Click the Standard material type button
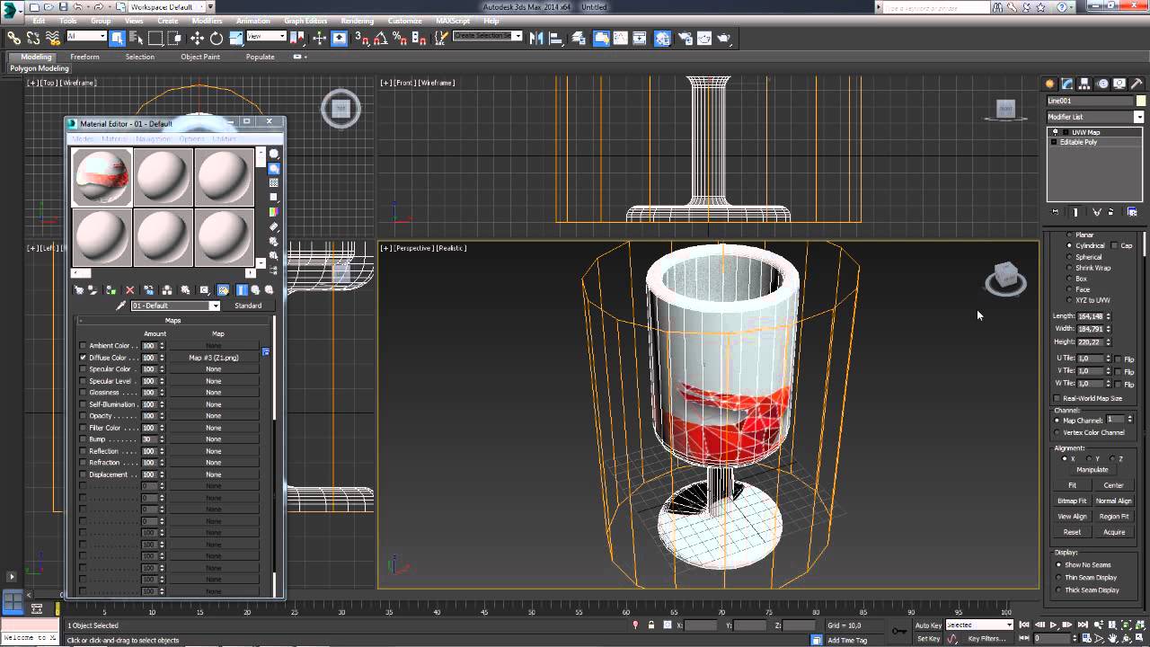The width and height of the screenshot is (1150, 647). pyautogui.click(x=248, y=306)
